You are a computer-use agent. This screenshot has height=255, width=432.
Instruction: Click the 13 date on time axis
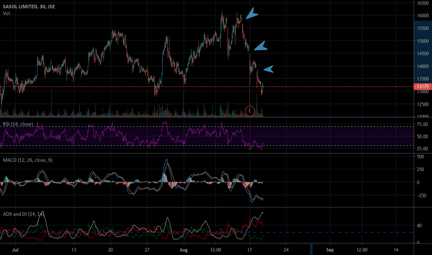click(74, 250)
